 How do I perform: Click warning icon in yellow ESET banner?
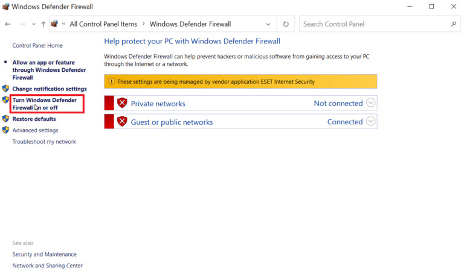(x=111, y=81)
